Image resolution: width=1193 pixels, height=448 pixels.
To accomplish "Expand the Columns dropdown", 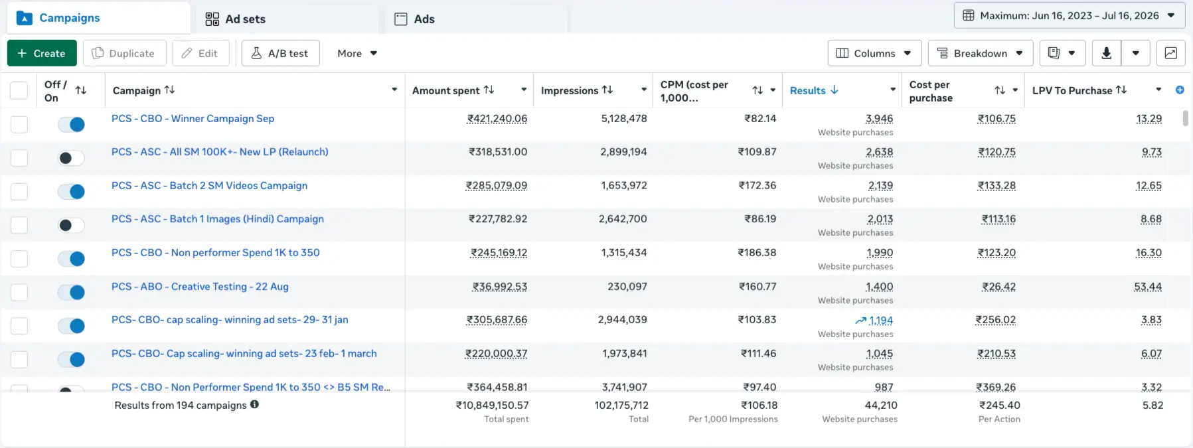I will pos(874,53).
